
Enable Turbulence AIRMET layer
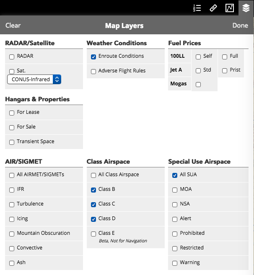point(12,204)
